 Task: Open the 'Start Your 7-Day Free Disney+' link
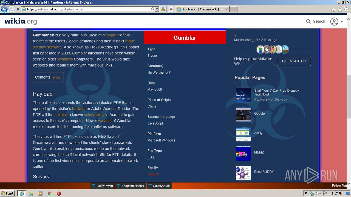[x=277, y=92]
